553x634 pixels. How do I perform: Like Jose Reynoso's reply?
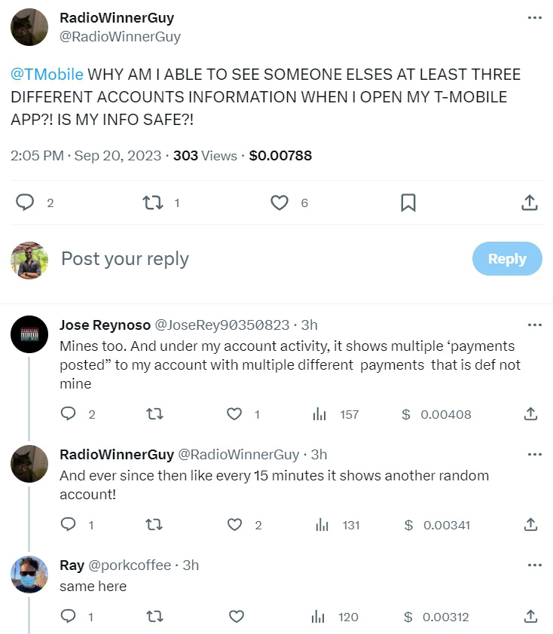[235, 414]
